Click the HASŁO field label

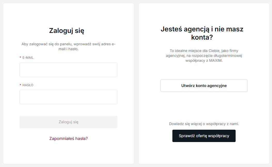point(28,85)
